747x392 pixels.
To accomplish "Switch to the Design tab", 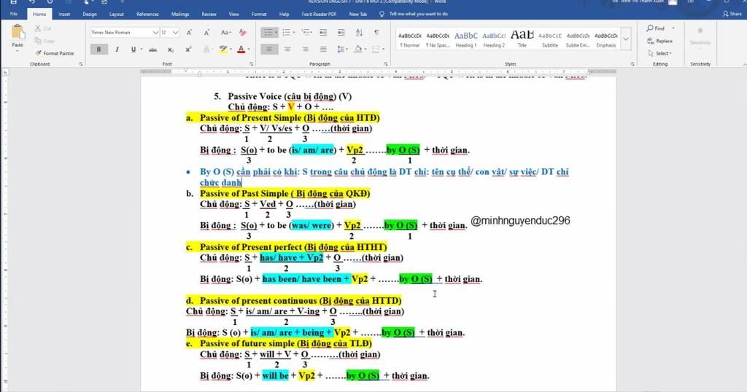I will click(x=90, y=14).
